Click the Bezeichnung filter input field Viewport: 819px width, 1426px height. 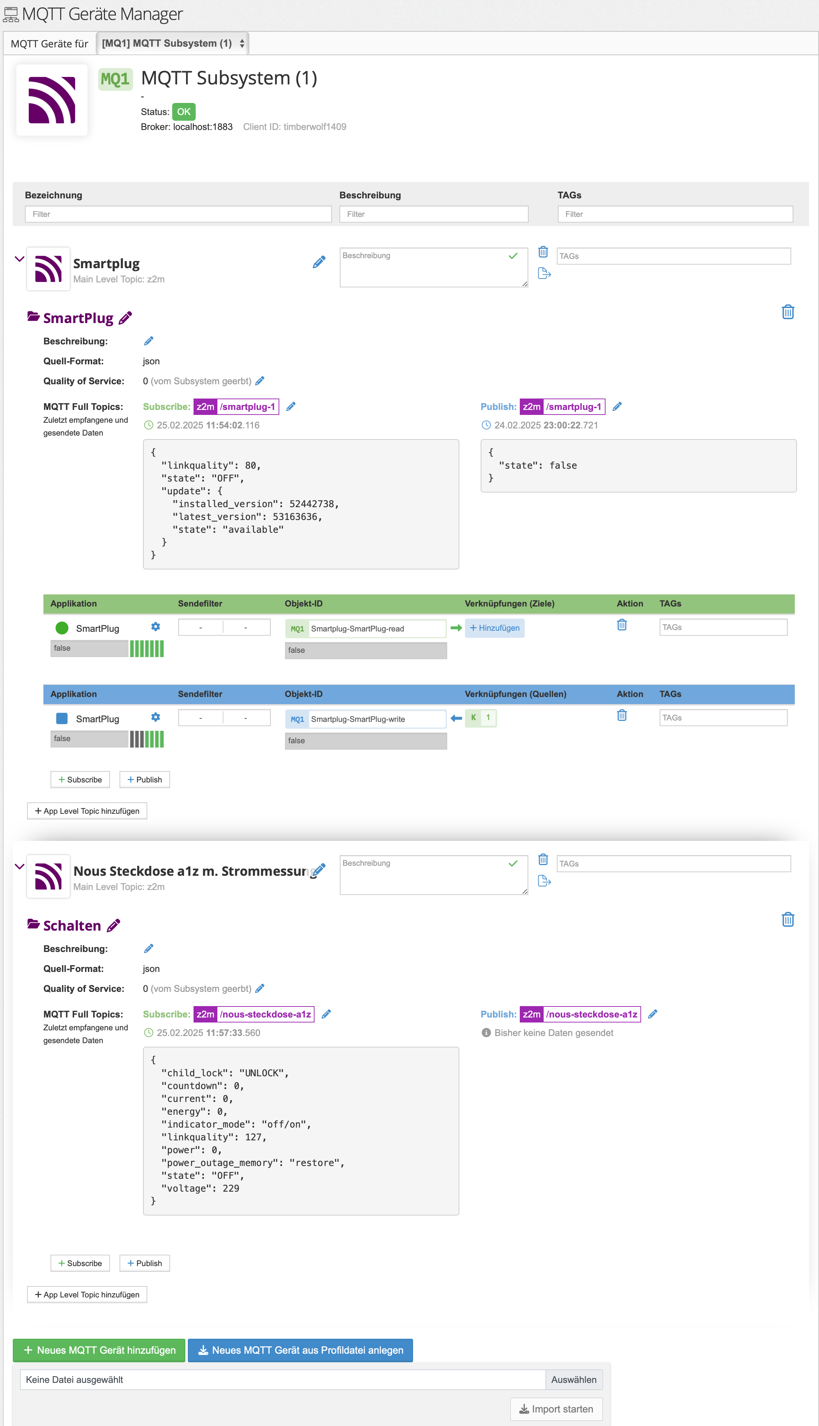pyautogui.click(x=178, y=214)
